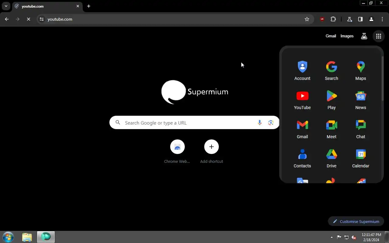Open the profile avatar menu
The image size is (389, 243).
coord(371,19)
